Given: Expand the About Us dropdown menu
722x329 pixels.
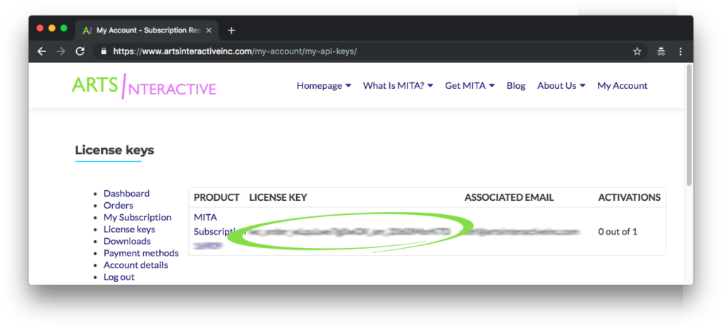Looking at the screenshot, I should [x=561, y=86].
